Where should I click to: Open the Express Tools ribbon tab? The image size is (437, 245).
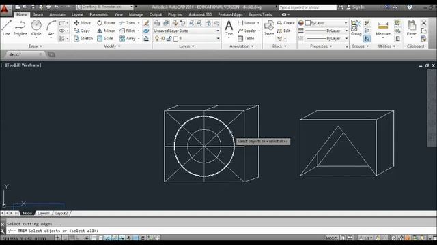click(260, 14)
